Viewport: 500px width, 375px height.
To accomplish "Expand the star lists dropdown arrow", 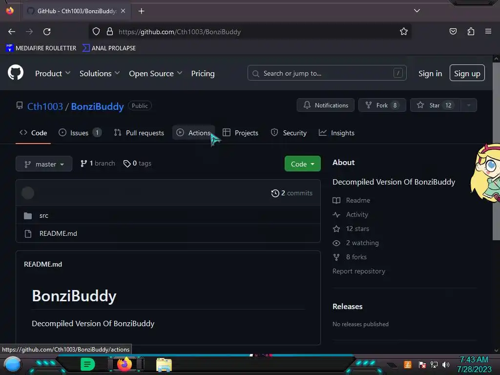I will tap(469, 105).
